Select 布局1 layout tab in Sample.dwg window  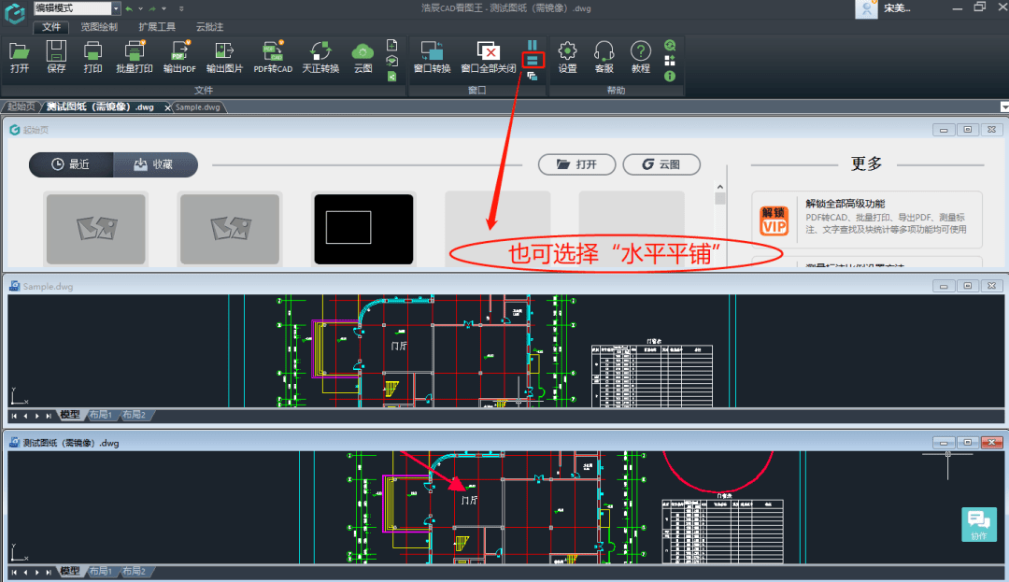tap(101, 415)
